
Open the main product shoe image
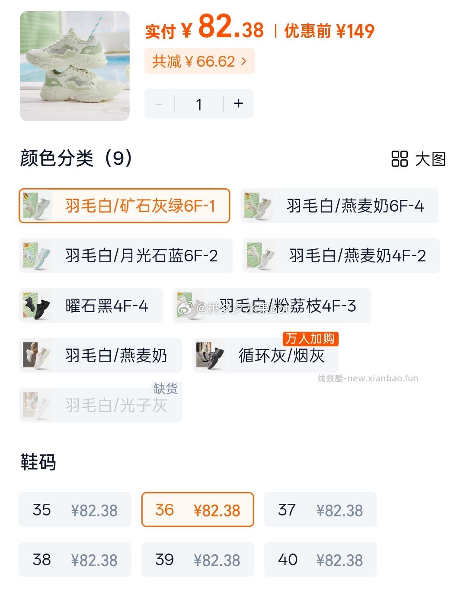pyautogui.click(x=75, y=66)
